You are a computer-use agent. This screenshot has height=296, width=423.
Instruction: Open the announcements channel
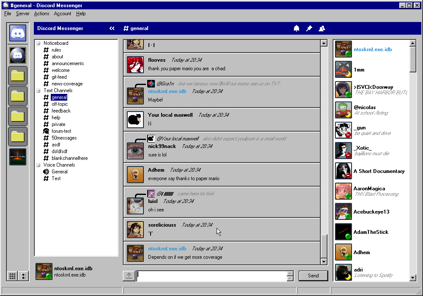coord(68,63)
